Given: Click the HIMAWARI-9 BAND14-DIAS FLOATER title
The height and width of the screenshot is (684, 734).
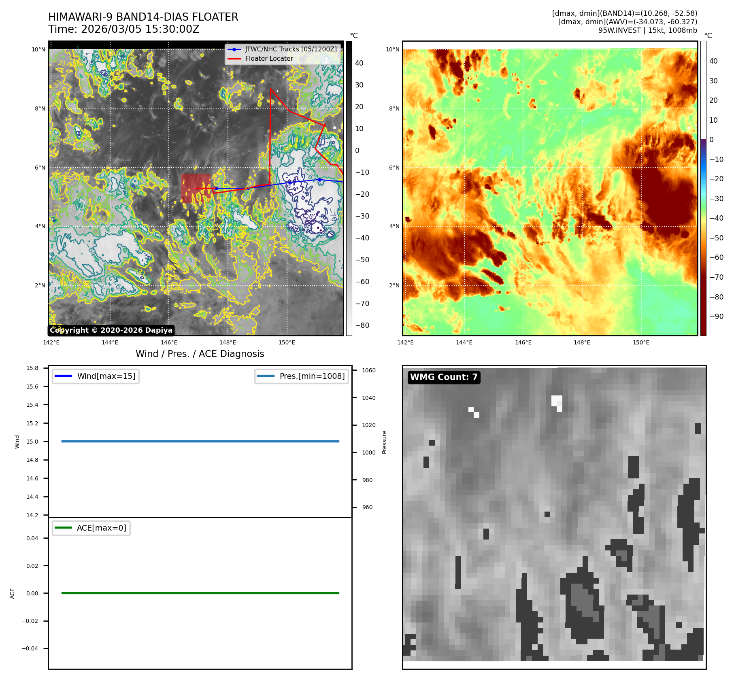Looking at the screenshot, I should [x=143, y=17].
